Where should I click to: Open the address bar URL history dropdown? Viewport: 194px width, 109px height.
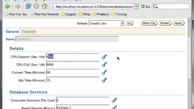point(136,6)
